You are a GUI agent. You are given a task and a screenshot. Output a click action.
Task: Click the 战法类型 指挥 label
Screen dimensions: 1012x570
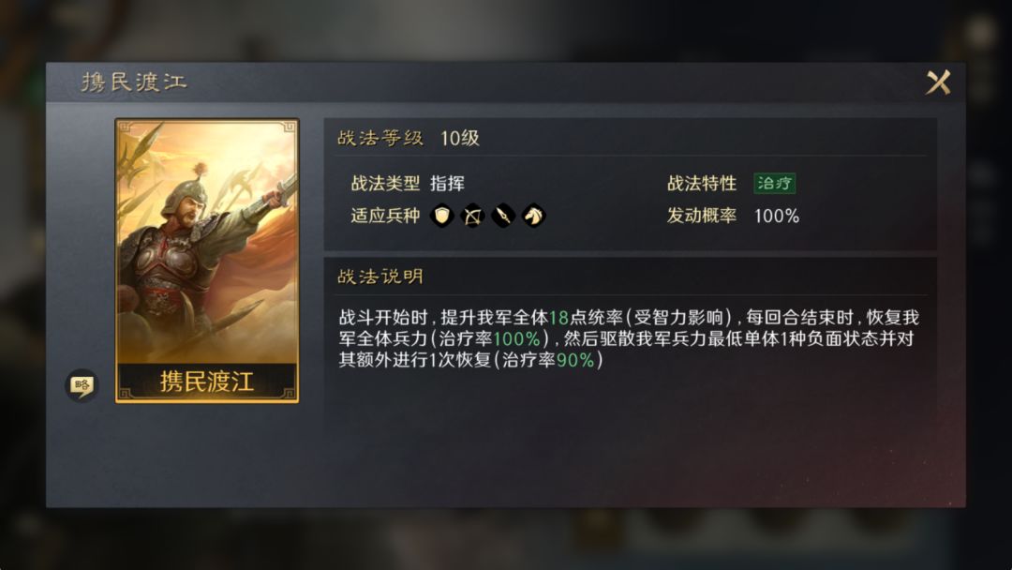408,184
